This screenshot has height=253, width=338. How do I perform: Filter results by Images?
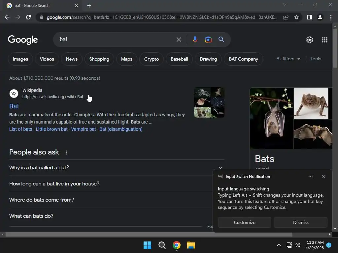pyautogui.click(x=20, y=59)
